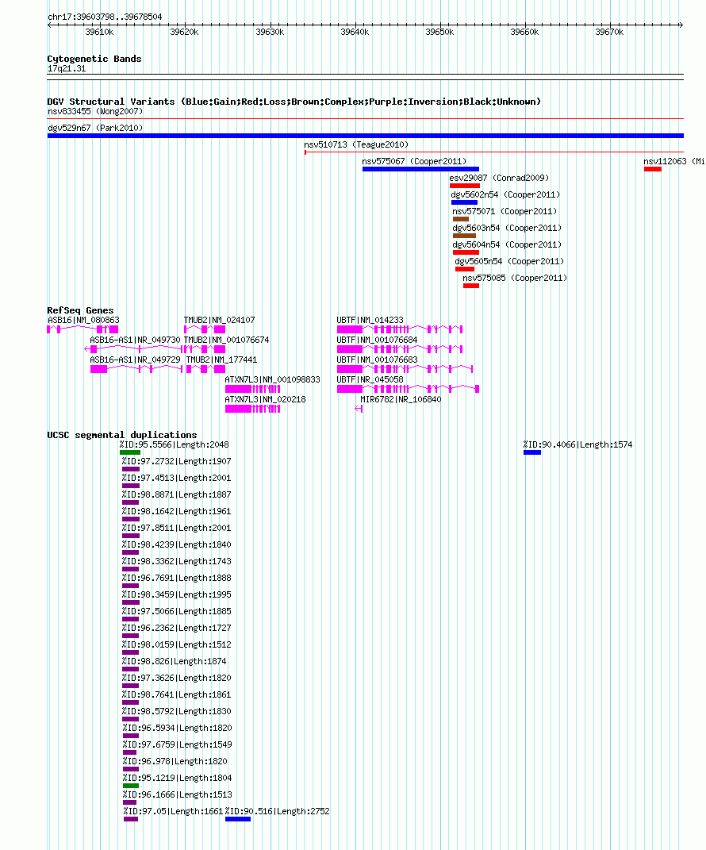Select the TMUB2|NM_177441 transcript label
This screenshot has width=706, height=850.
pyautogui.click(x=221, y=360)
